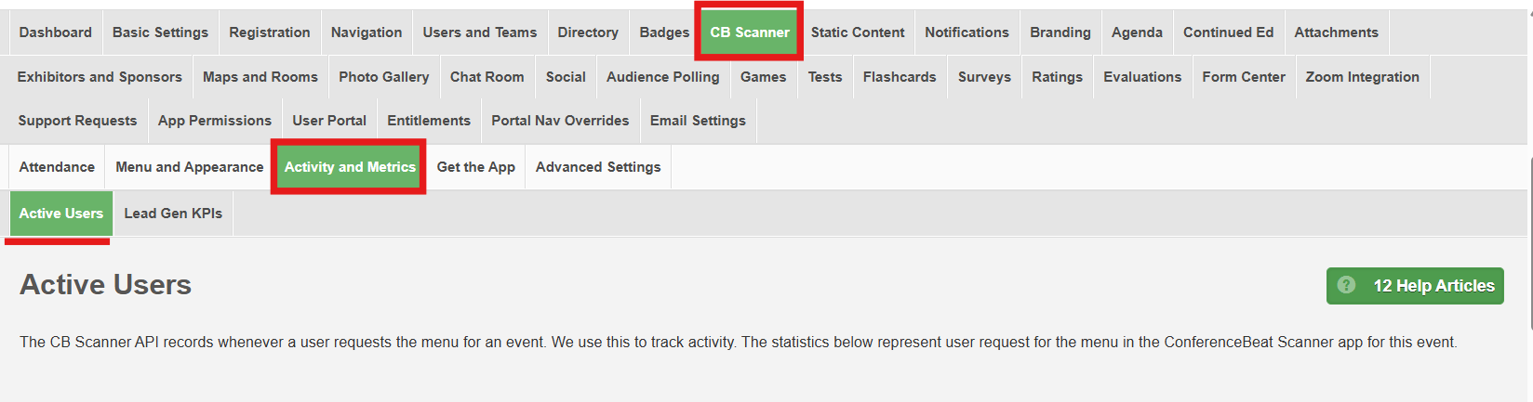Screen dimensions: 1533x402
Task: Click the page's vertical scrollbar
Action: [1530, 243]
